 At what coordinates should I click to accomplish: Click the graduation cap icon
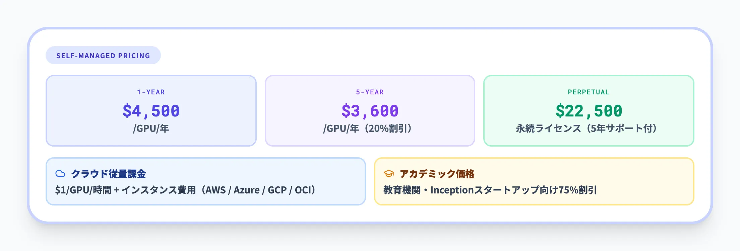point(388,174)
